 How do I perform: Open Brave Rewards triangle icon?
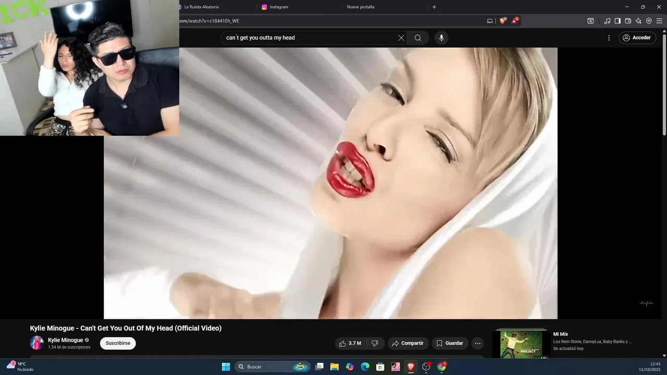point(515,21)
